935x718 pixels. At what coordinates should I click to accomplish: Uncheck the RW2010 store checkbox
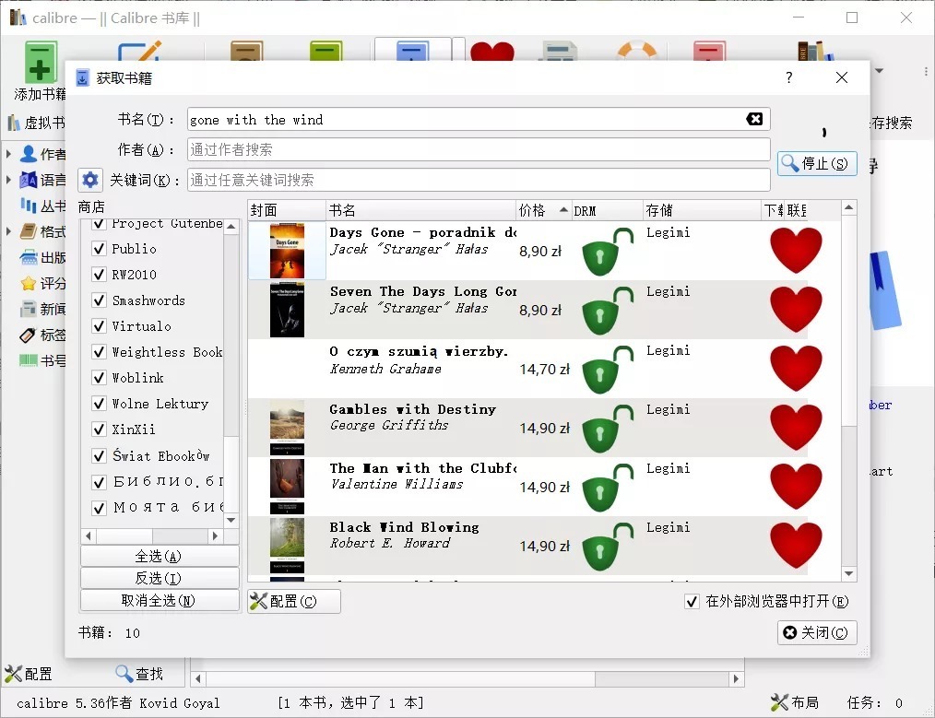coord(99,274)
